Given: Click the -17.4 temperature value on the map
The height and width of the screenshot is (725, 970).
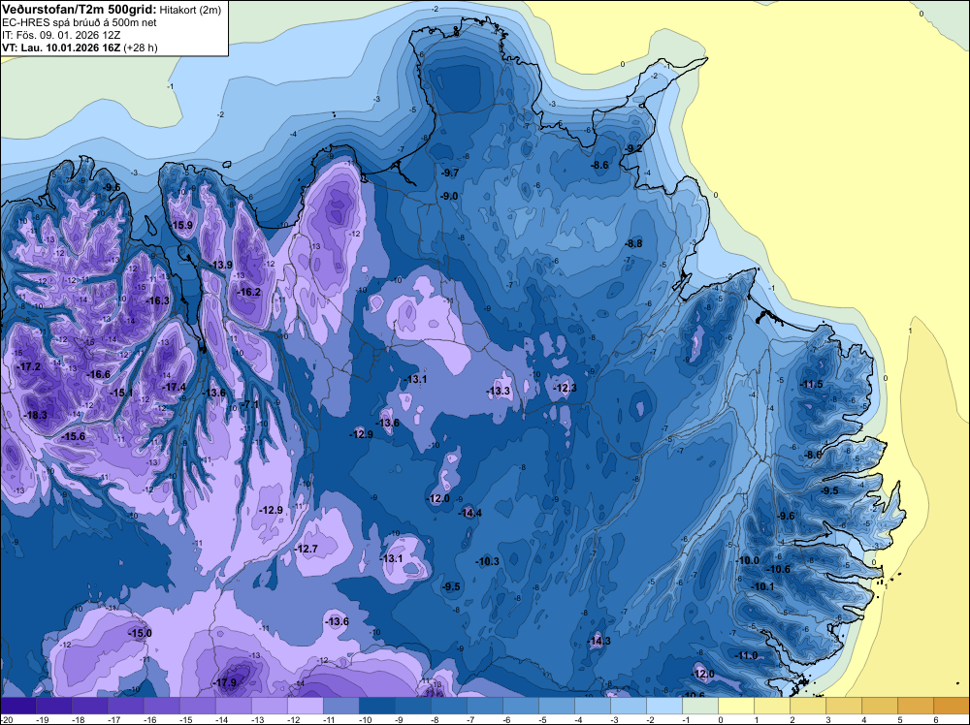Looking at the screenshot, I should [x=175, y=387].
